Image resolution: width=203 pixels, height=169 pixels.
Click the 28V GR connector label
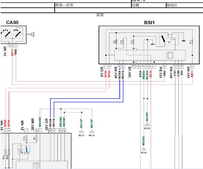[47, 124]
